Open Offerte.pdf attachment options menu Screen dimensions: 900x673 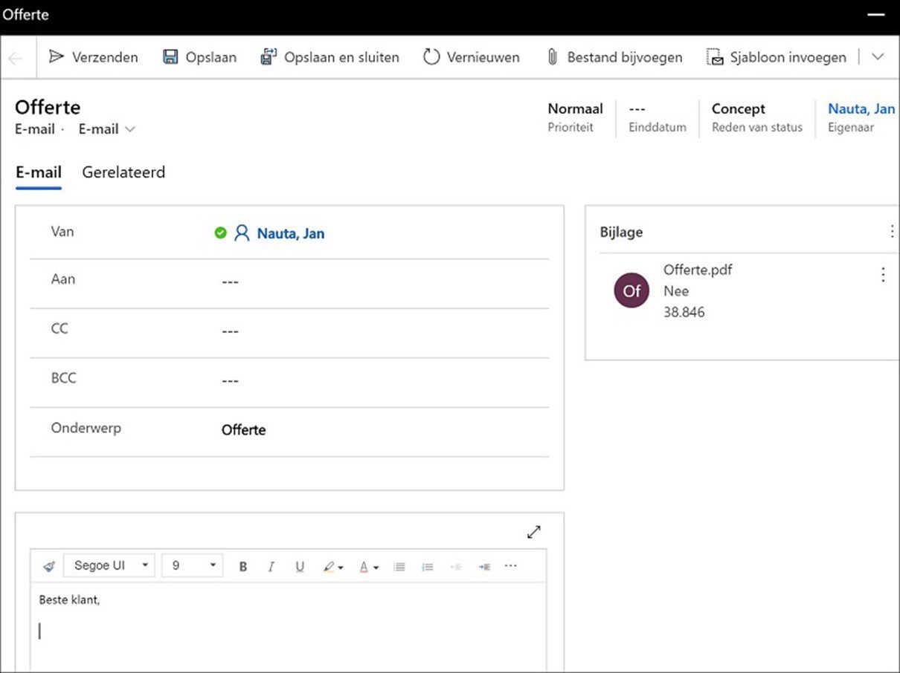point(883,275)
